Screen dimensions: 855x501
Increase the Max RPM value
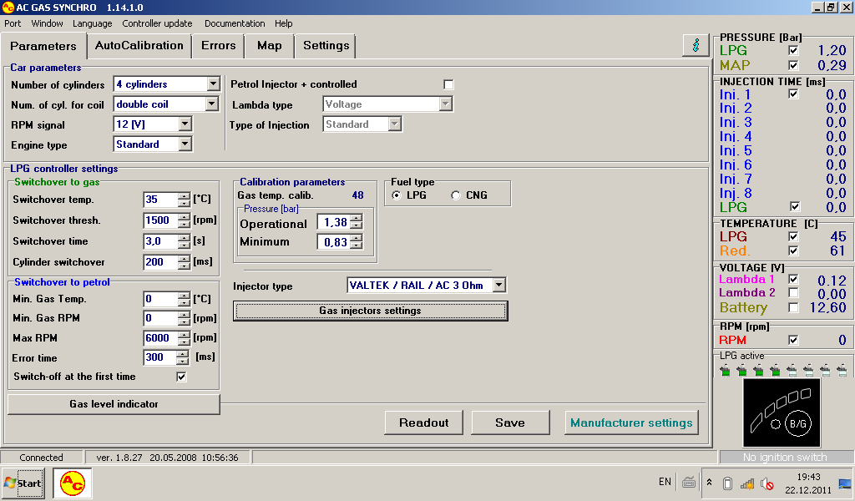click(x=184, y=335)
